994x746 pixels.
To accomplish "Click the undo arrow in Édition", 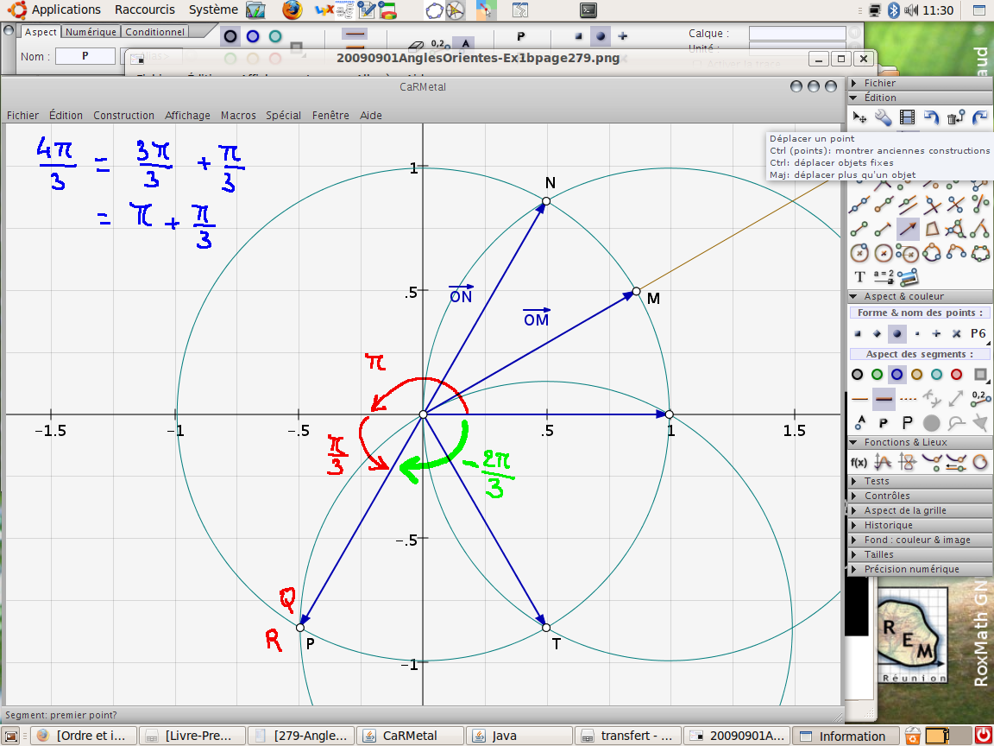I will 931,117.
